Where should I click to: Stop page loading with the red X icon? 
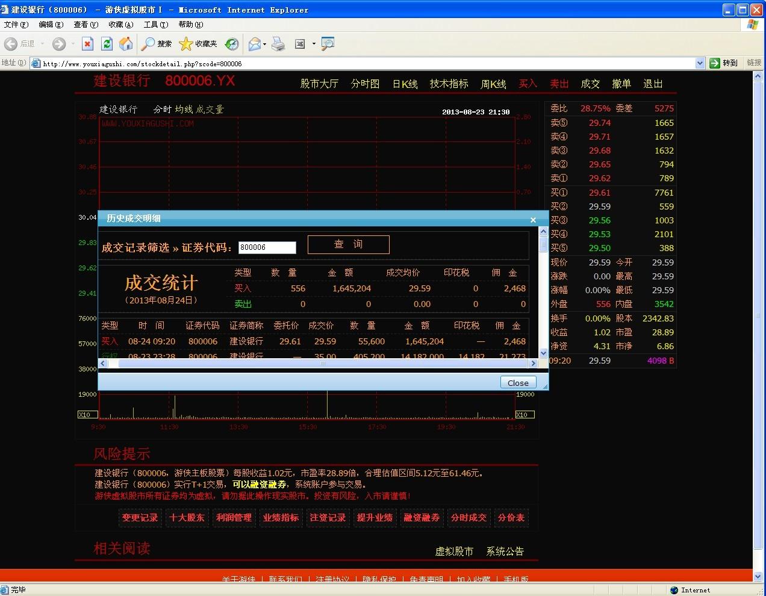click(87, 44)
